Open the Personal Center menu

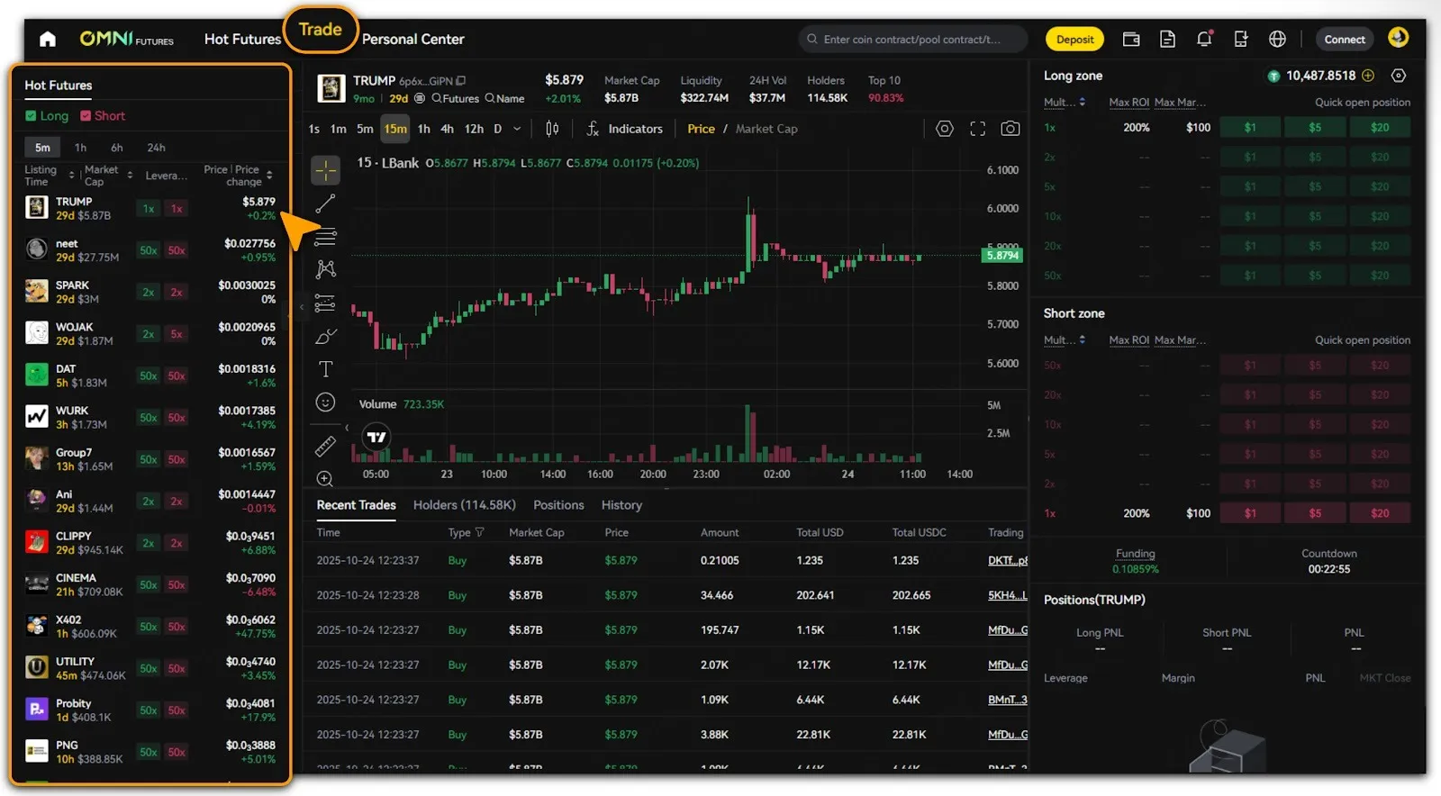tap(412, 39)
